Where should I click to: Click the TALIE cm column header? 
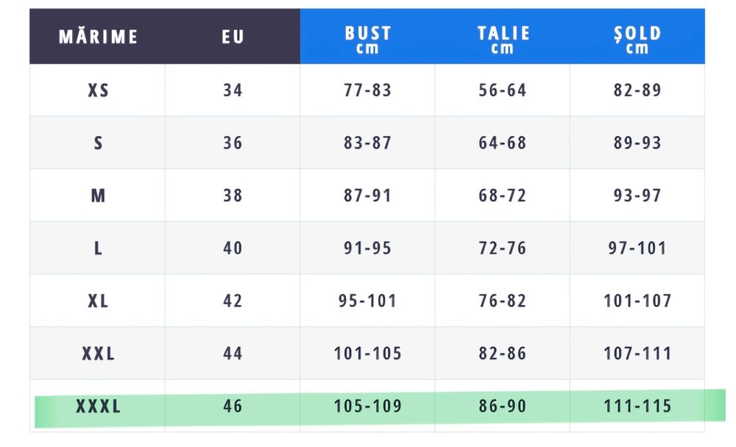503,39
